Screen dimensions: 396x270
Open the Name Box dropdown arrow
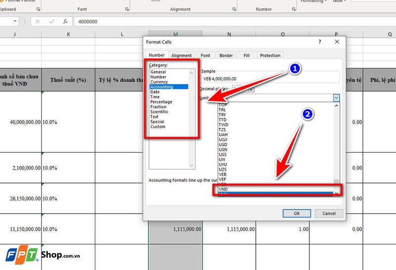pyautogui.click(x=16, y=22)
